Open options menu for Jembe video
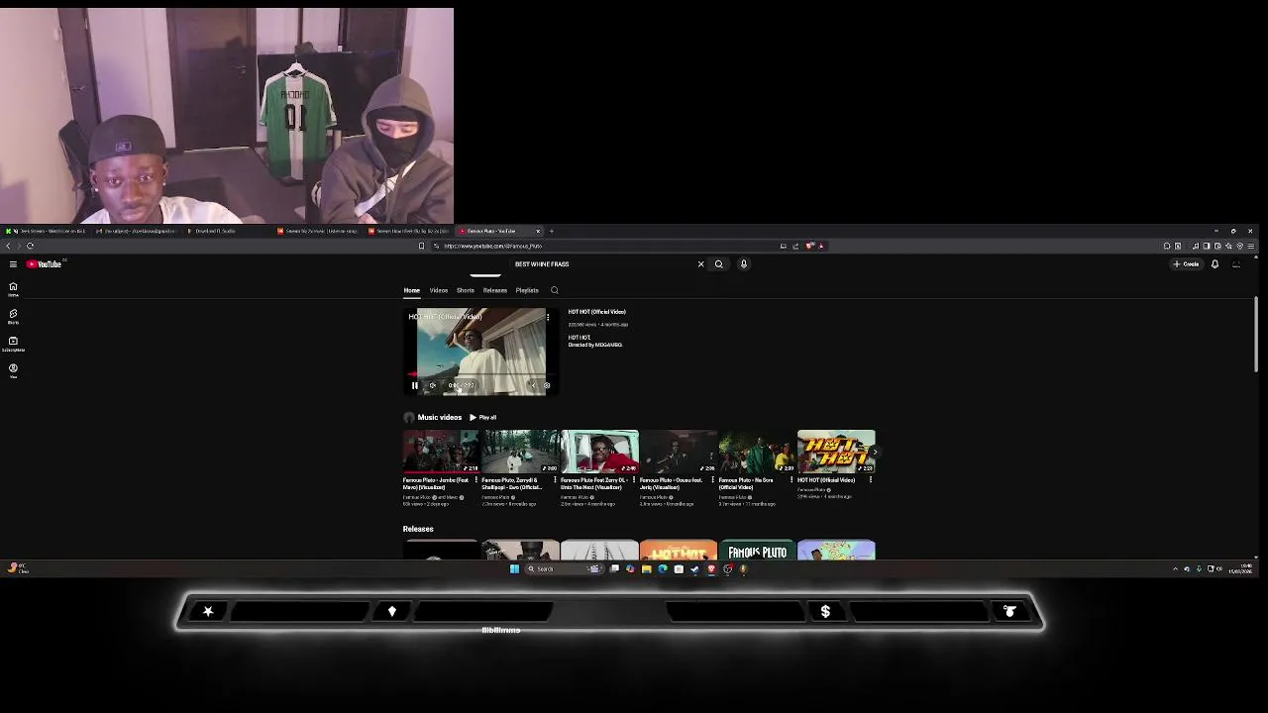 click(x=476, y=480)
